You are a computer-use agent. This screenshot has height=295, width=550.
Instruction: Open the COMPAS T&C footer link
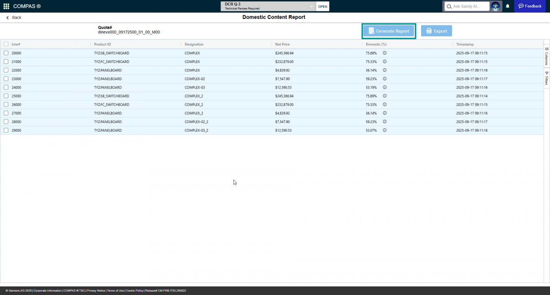[74, 291]
